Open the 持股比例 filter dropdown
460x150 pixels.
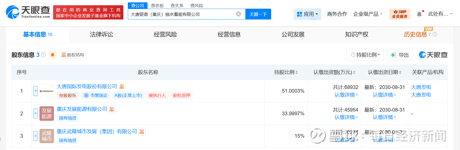click(365, 55)
